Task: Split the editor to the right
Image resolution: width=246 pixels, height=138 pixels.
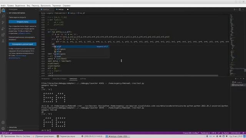Action: [x=240, y=9]
